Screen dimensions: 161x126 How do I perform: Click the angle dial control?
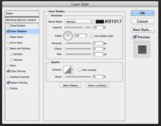click(68, 36)
